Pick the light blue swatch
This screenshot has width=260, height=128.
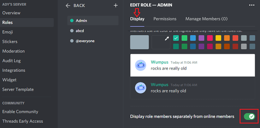coord(193,38)
